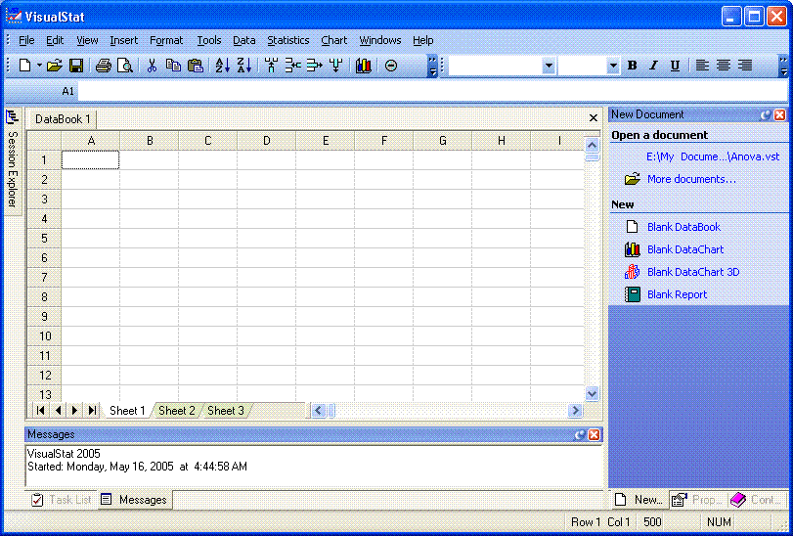Open Print Preview from the toolbar
793x536 pixels.
(x=124, y=66)
